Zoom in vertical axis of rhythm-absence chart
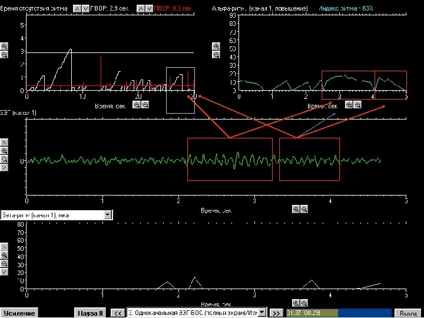Viewport: 424px width, 318px height. point(4,47)
